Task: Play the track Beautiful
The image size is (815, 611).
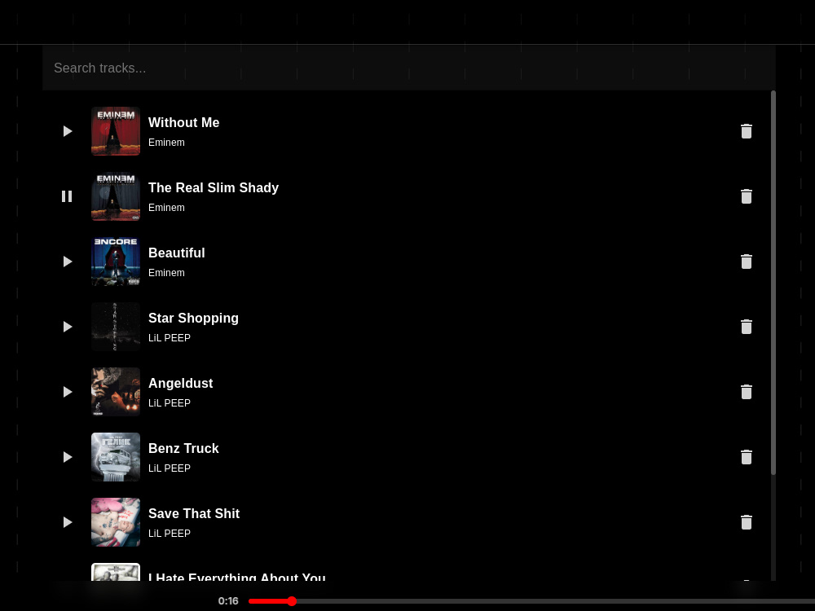Action: [68, 262]
